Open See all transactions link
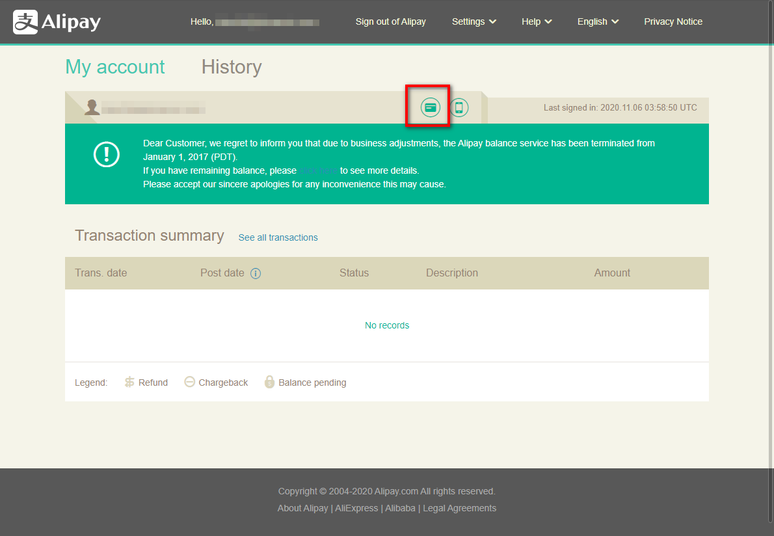 tap(278, 237)
